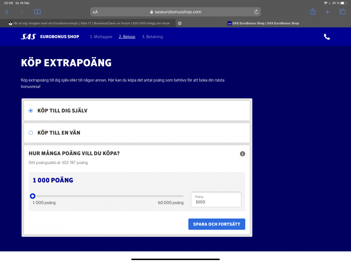Go to step 3. Betalning
The height and width of the screenshot is (262, 351).
[152, 37]
